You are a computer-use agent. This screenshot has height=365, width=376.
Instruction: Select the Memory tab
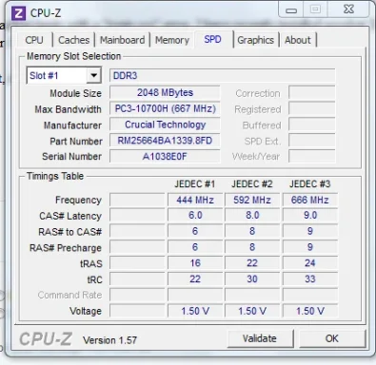[172, 40]
